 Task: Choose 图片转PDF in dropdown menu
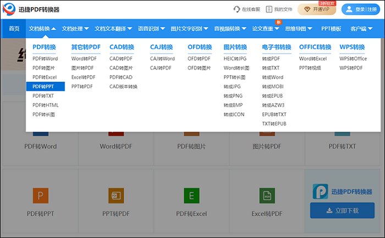82,68
